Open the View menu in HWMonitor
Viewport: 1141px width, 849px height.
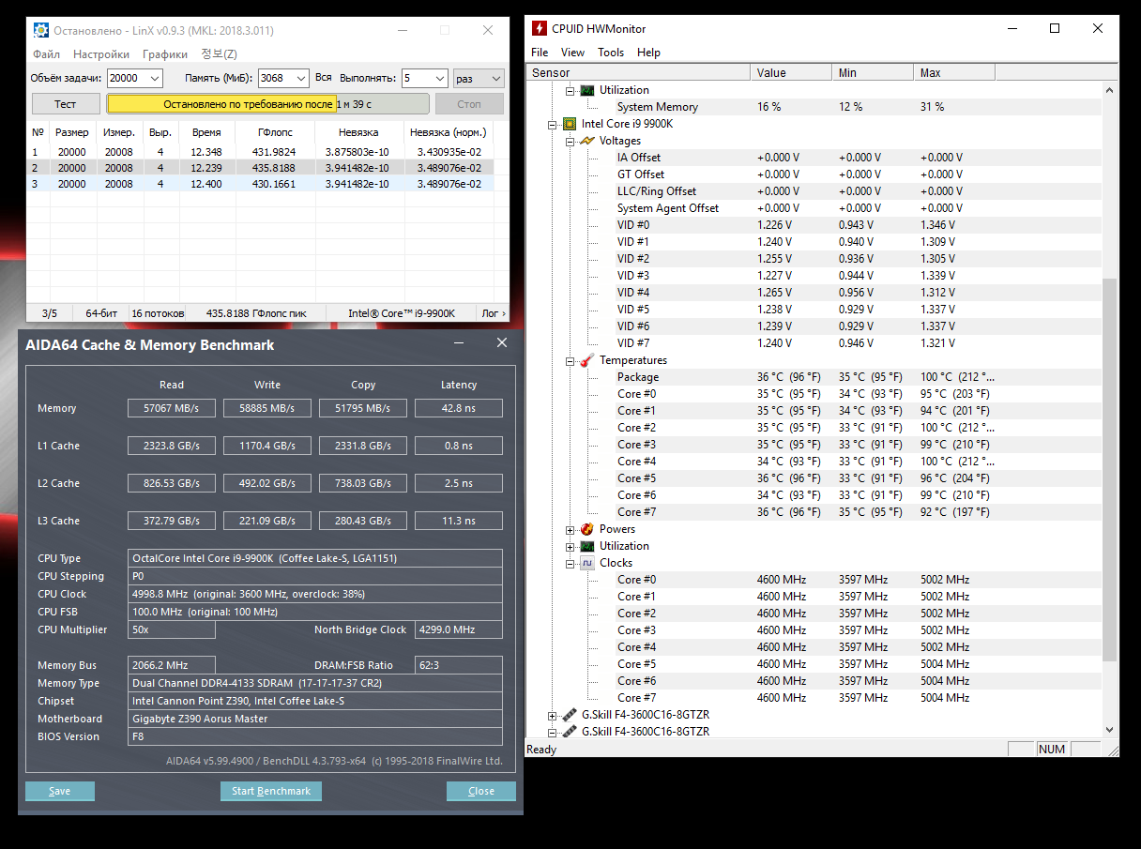tap(572, 53)
